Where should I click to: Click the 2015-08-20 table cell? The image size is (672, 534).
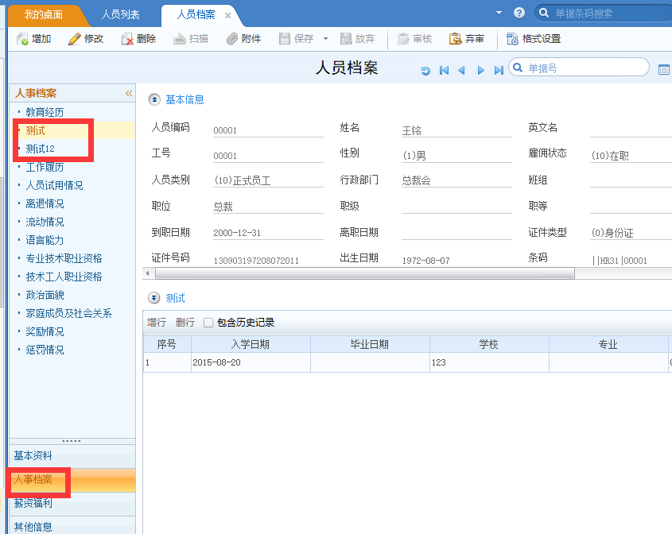(x=251, y=362)
